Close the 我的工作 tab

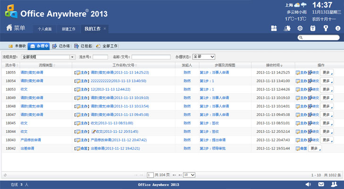[105, 28]
